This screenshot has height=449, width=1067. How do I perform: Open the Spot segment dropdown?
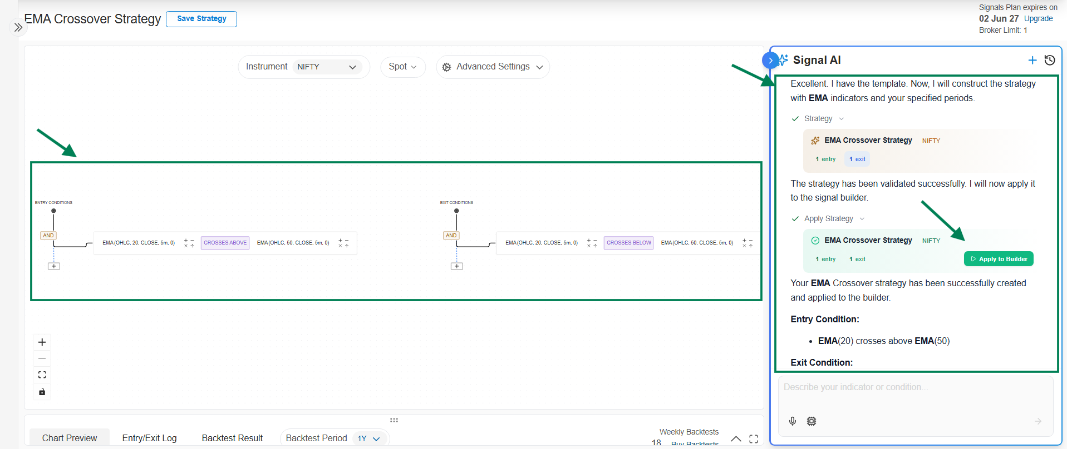[x=402, y=67]
